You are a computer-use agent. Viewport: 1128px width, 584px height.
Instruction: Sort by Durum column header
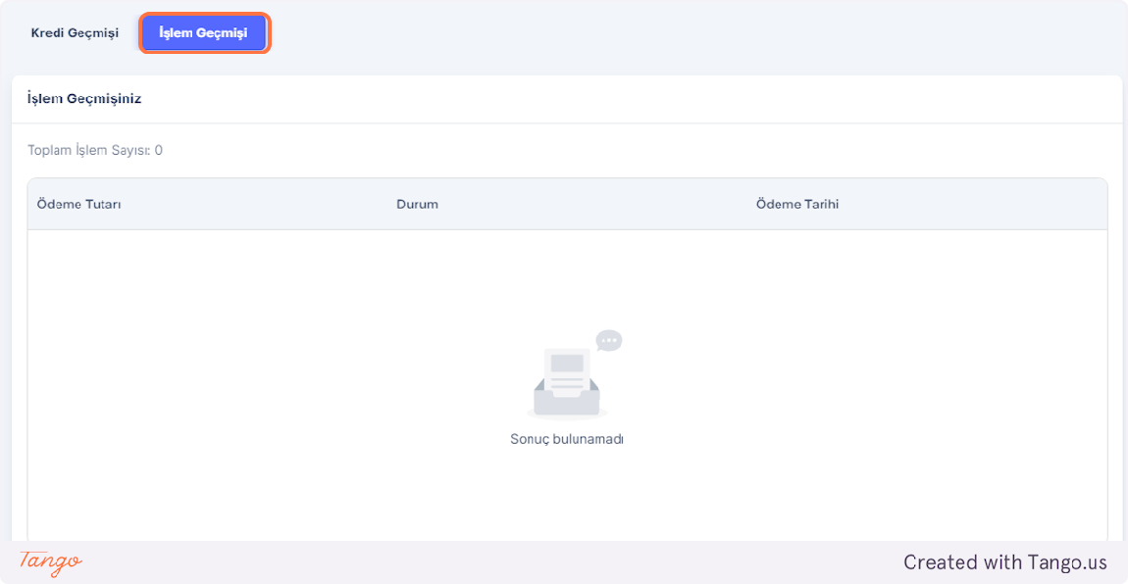point(417,204)
